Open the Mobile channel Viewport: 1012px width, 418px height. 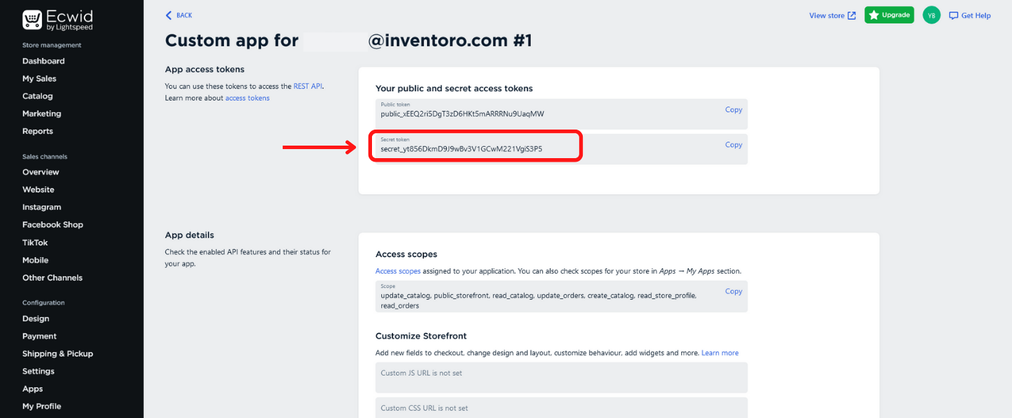[x=36, y=260]
